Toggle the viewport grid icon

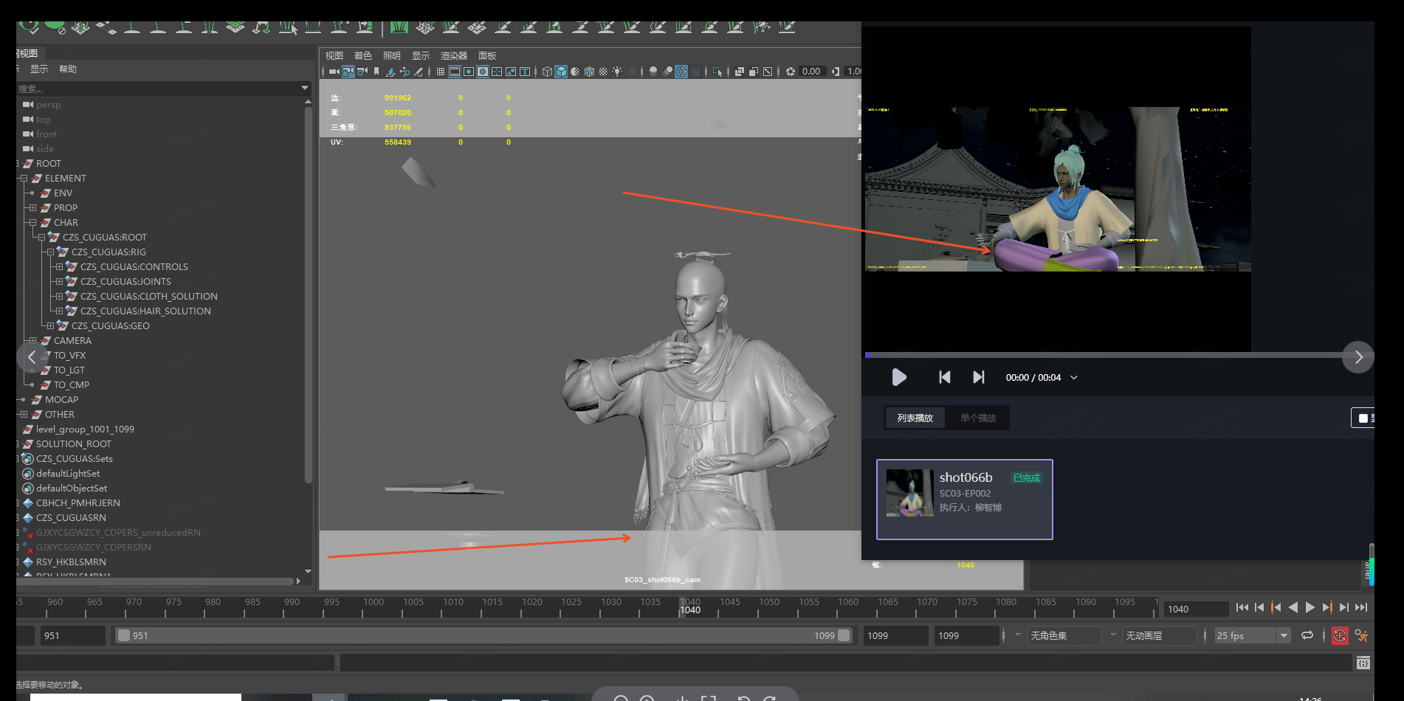(441, 72)
